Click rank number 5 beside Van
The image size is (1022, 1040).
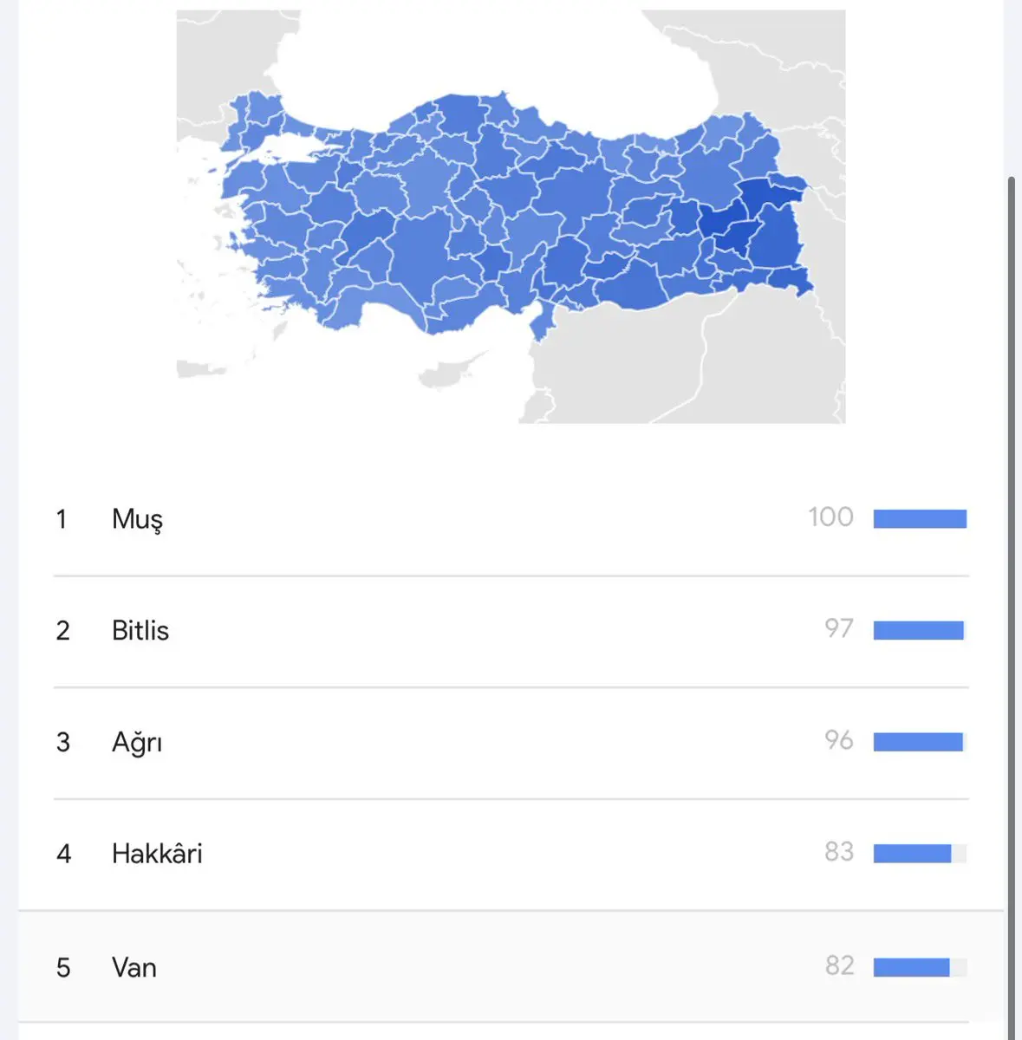pos(63,967)
